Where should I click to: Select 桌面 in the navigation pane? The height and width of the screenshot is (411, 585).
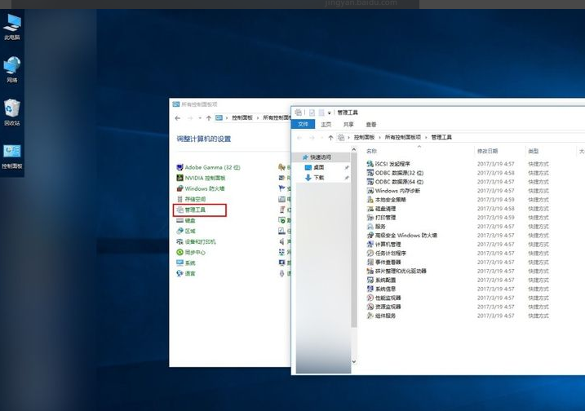point(319,167)
